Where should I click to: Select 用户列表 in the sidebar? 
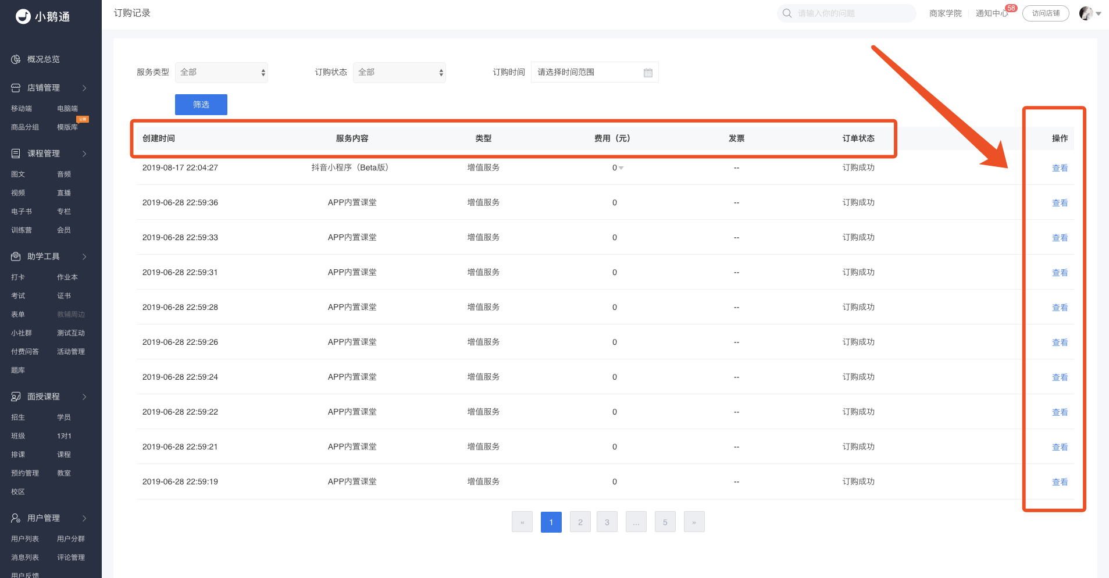[x=25, y=539]
